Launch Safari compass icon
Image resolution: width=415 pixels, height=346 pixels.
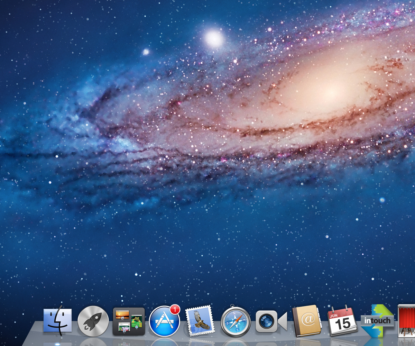tap(236, 321)
